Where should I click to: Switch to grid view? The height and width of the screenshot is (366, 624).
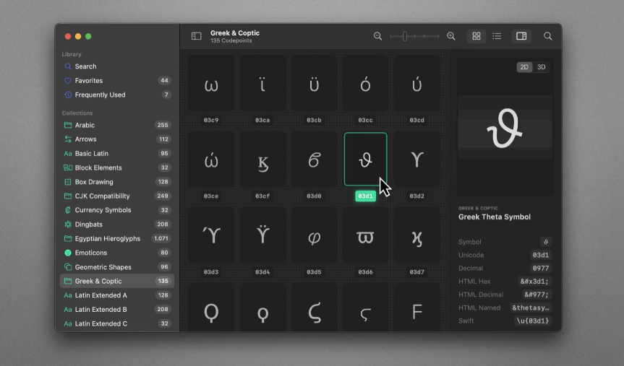click(x=476, y=36)
